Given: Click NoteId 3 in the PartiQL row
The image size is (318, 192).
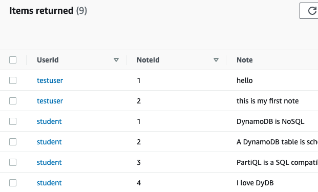Looking at the screenshot, I should pos(139,162).
